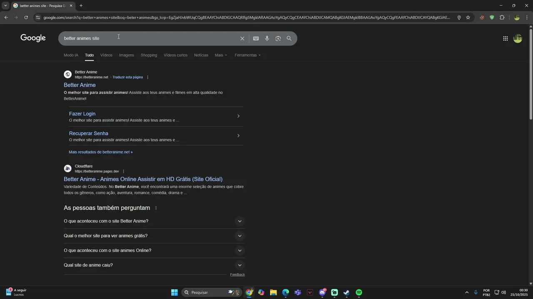Open volume control in system tray
Viewport: 533px width, 299px height.
tap(503, 292)
